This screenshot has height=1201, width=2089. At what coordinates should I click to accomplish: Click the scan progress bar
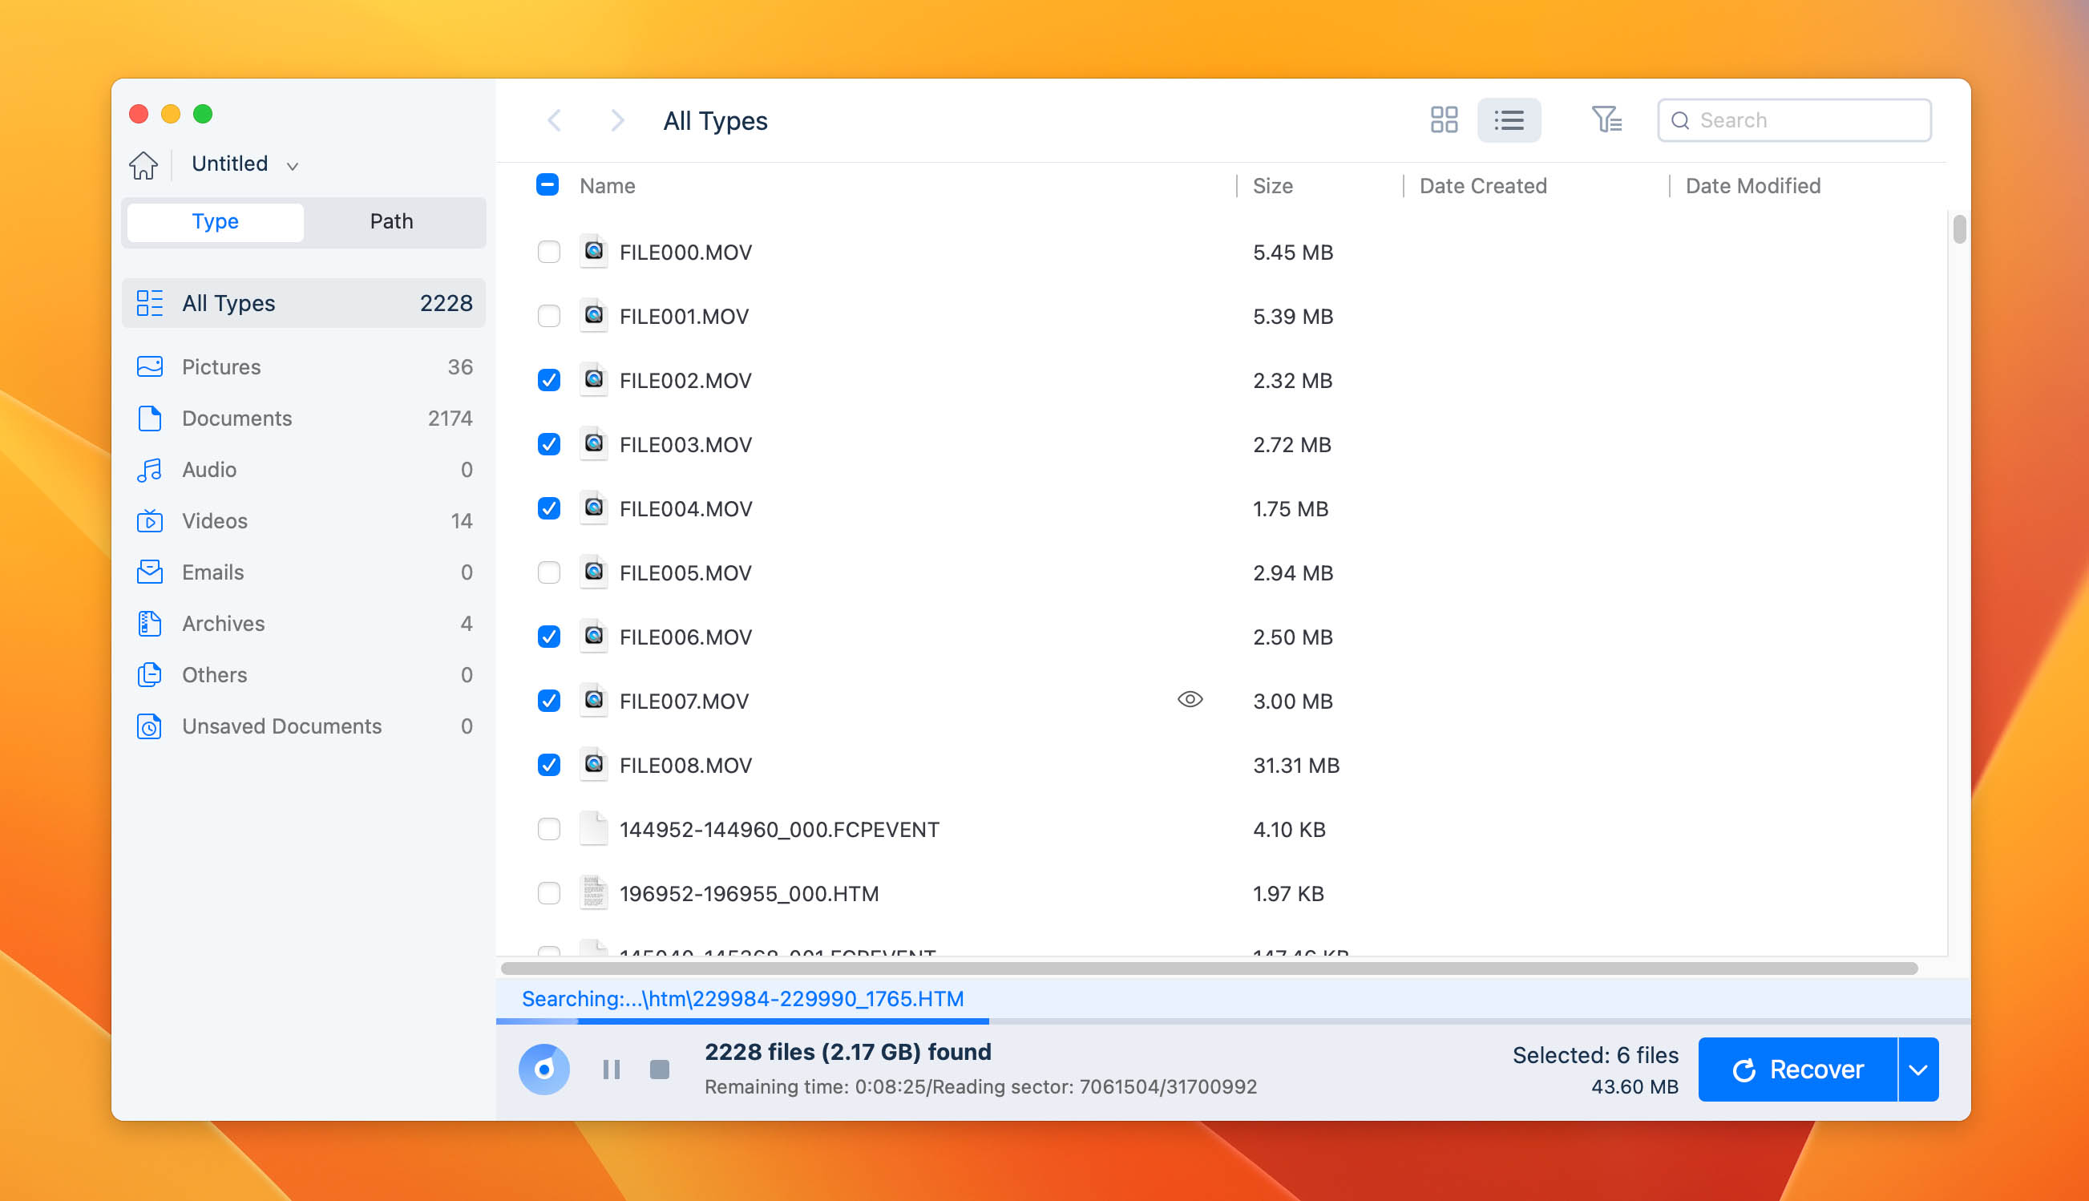coord(1233,1021)
